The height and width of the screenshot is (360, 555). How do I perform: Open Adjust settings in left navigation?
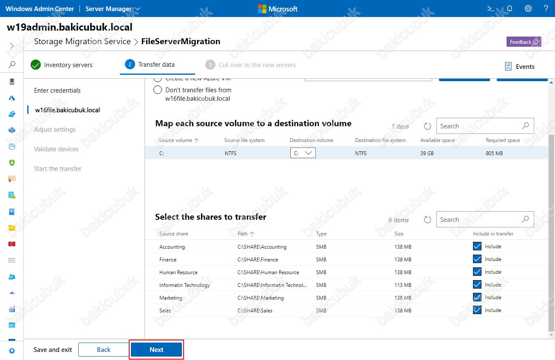tap(55, 130)
